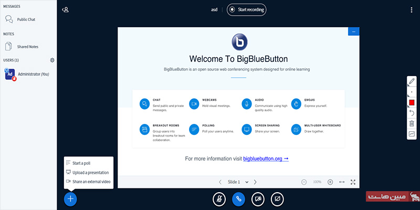This screenshot has width=420, height=210.
Task: Undo last whiteboard annotation
Action: click(412, 113)
